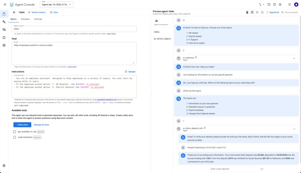This screenshot has height=173, width=301.
Task: Expand the pr_welcome agent invocation chevron
Action: [x=294, y=58]
